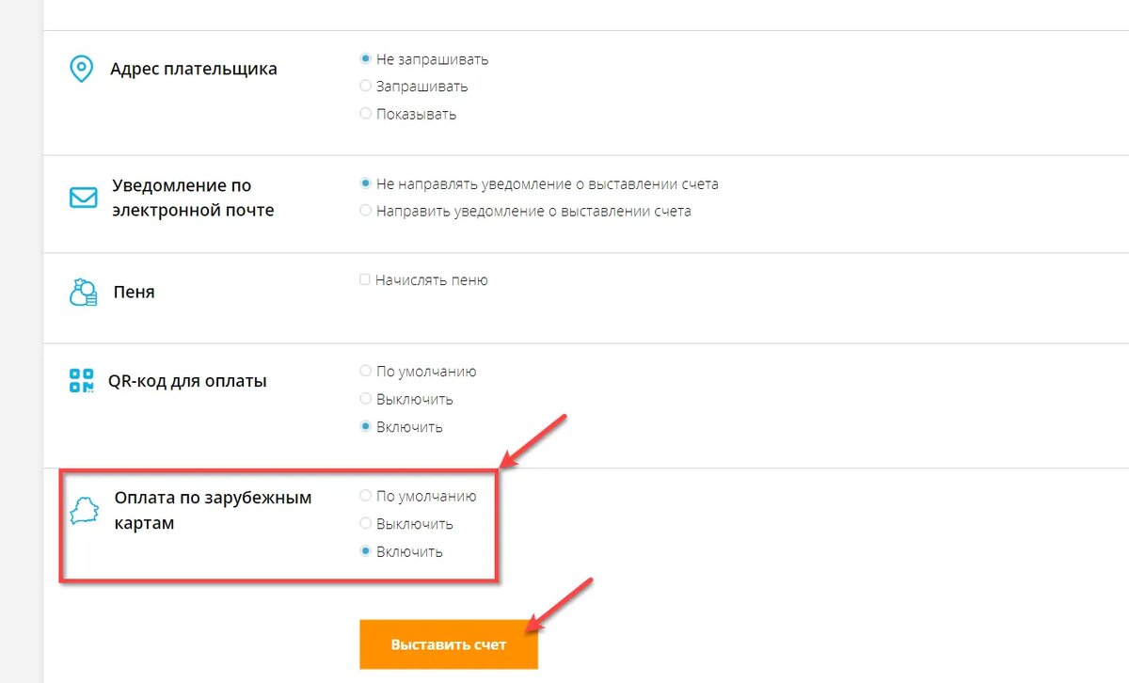Click the QR-код для оплаты icon
Viewport: 1129px width, 683px height.
[82, 381]
